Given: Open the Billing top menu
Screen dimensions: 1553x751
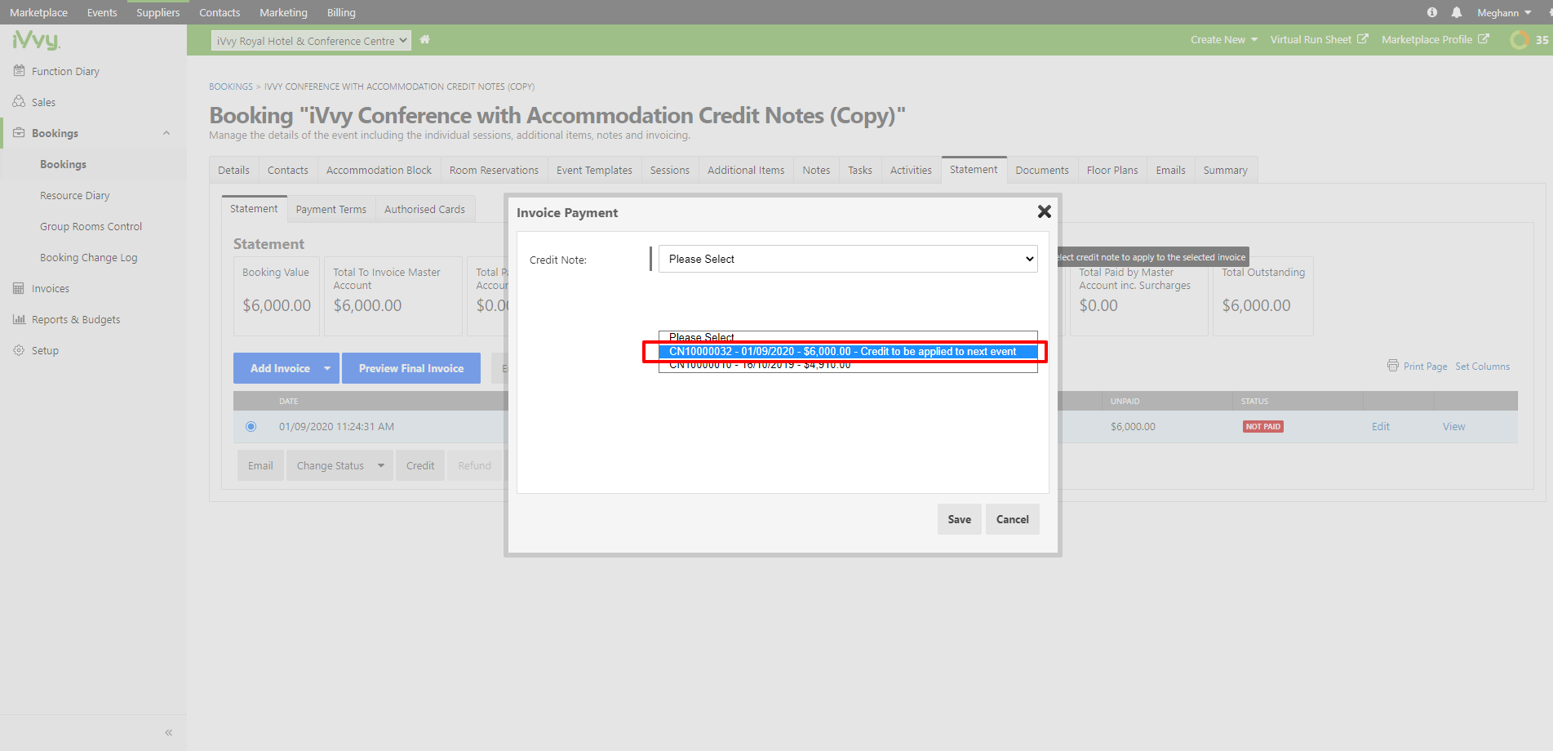Looking at the screenshot, I should point(341,12).
